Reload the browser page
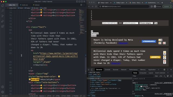 96,6
